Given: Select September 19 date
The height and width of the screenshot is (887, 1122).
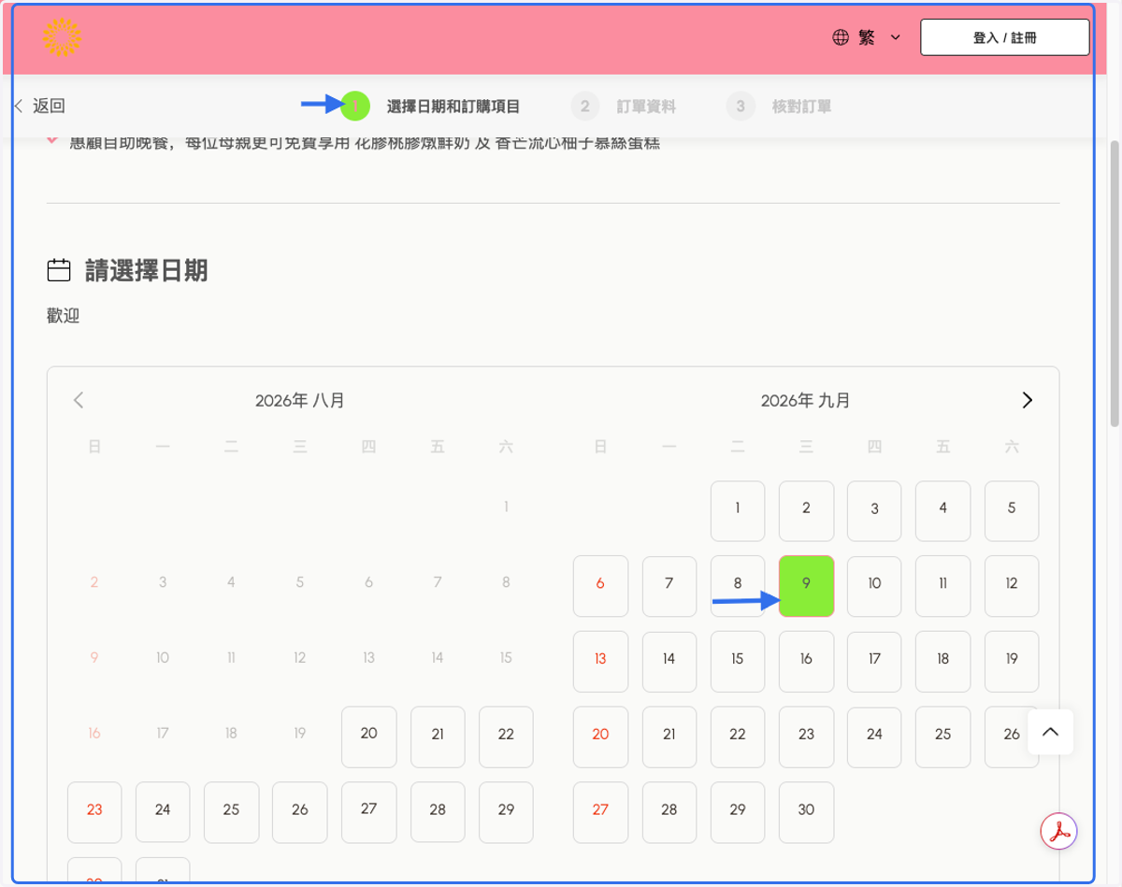Looking at the screenshot, I should point(1012,662).
